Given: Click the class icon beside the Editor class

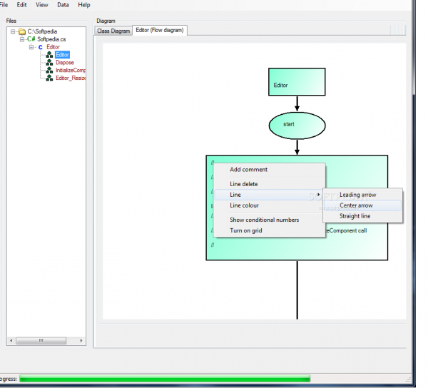Looking at the screenshot, I should point(41,47).
